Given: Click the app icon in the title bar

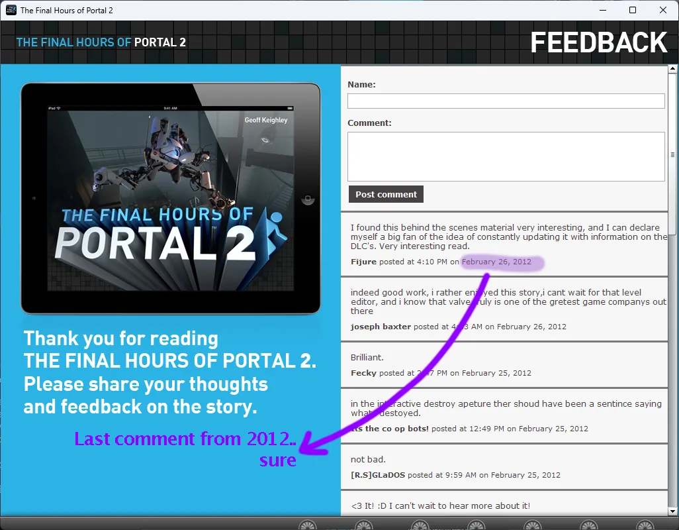Looking at the screenshot, I should coord(11,10).
